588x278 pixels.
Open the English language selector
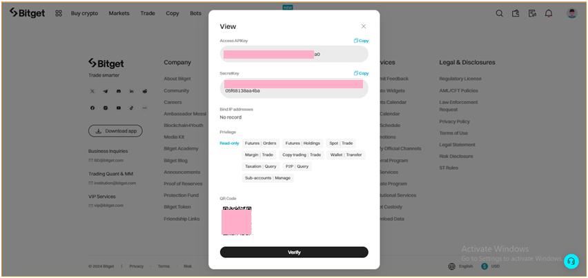(x=461, y=266)
